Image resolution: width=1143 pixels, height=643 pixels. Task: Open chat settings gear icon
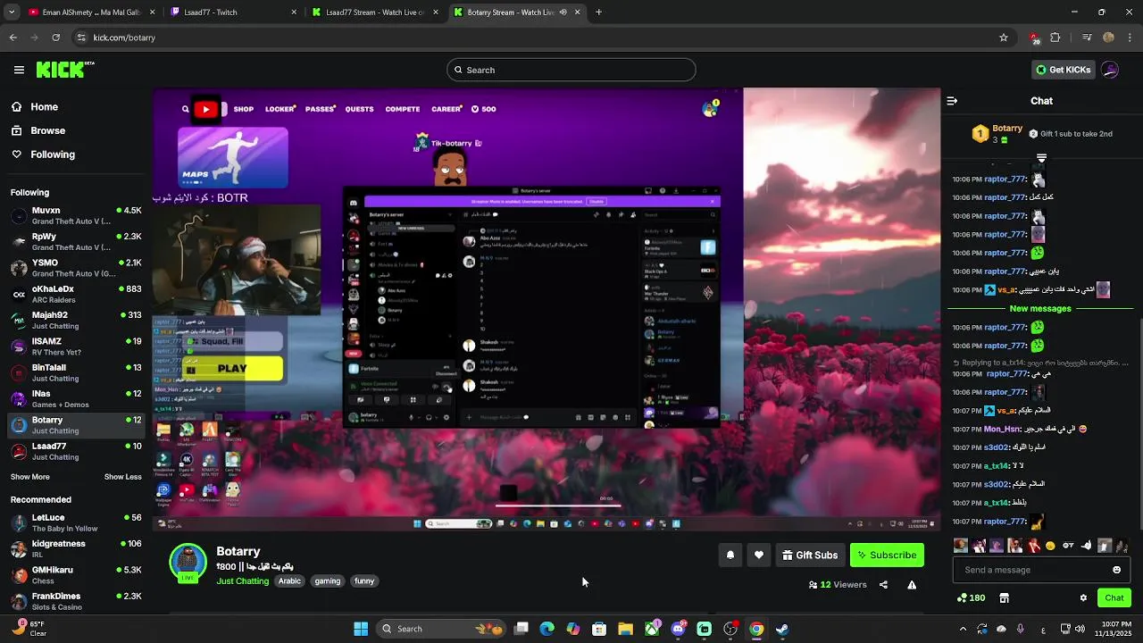[1083, 597]
